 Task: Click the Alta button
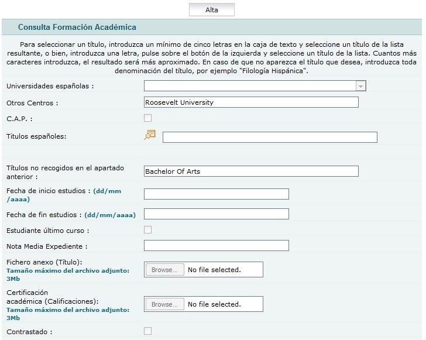click(x=212, y=10)
